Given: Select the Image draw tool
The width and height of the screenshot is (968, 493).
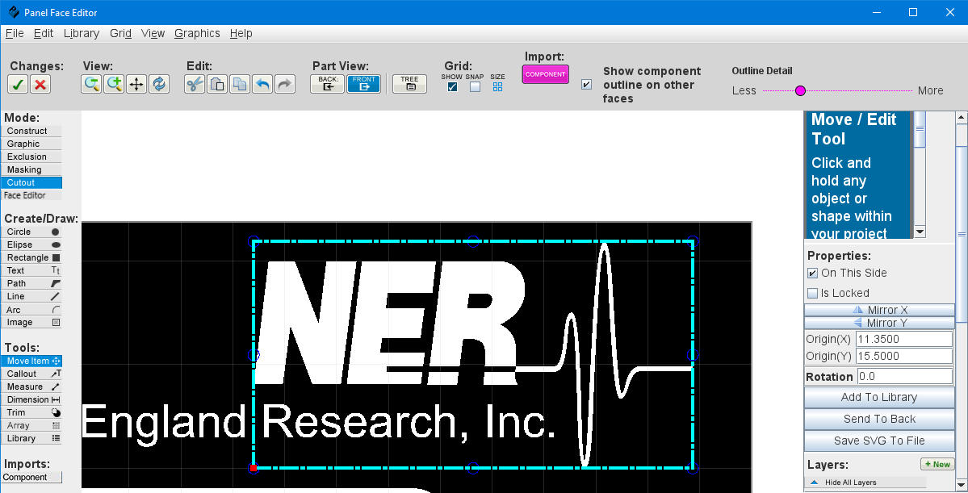Looking at the screenshot, I should click(x=31, y=323).
